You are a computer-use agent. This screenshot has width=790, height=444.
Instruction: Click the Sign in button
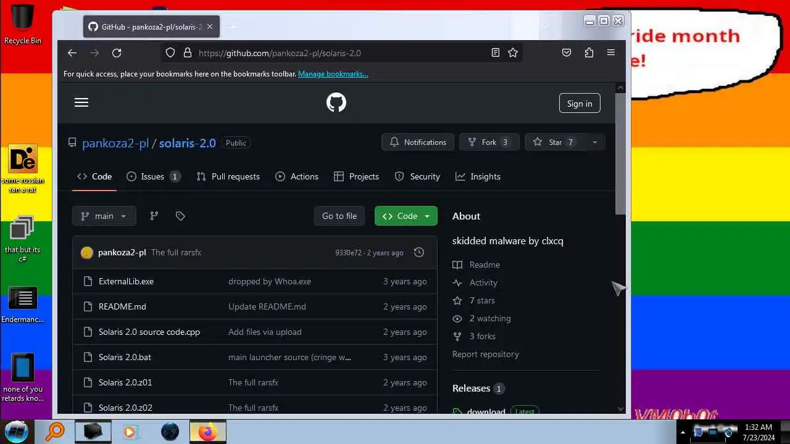click(580, 104)
